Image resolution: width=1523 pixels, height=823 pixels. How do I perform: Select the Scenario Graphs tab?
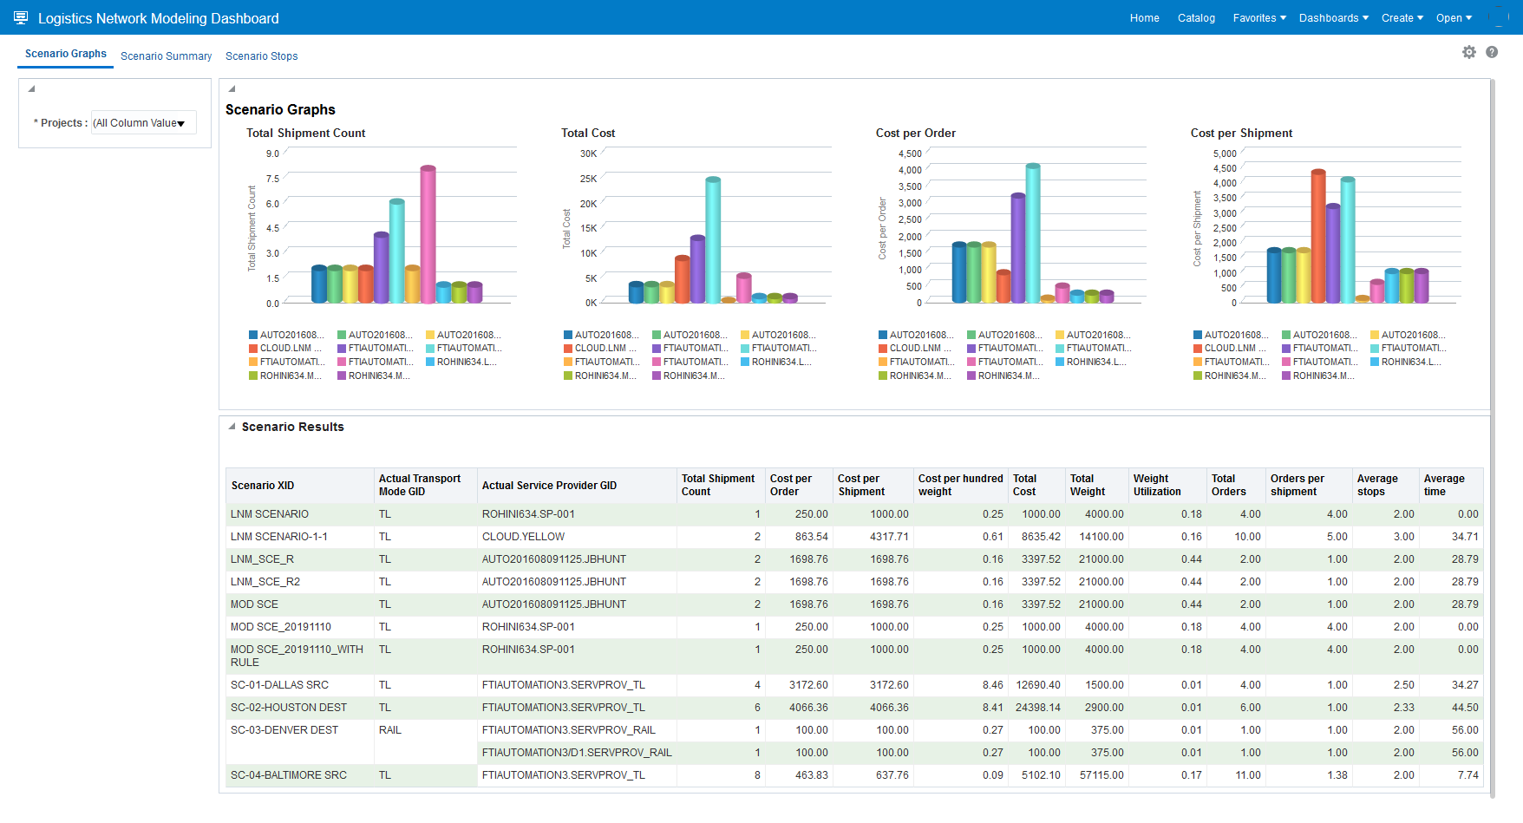[x=66, y=54]
